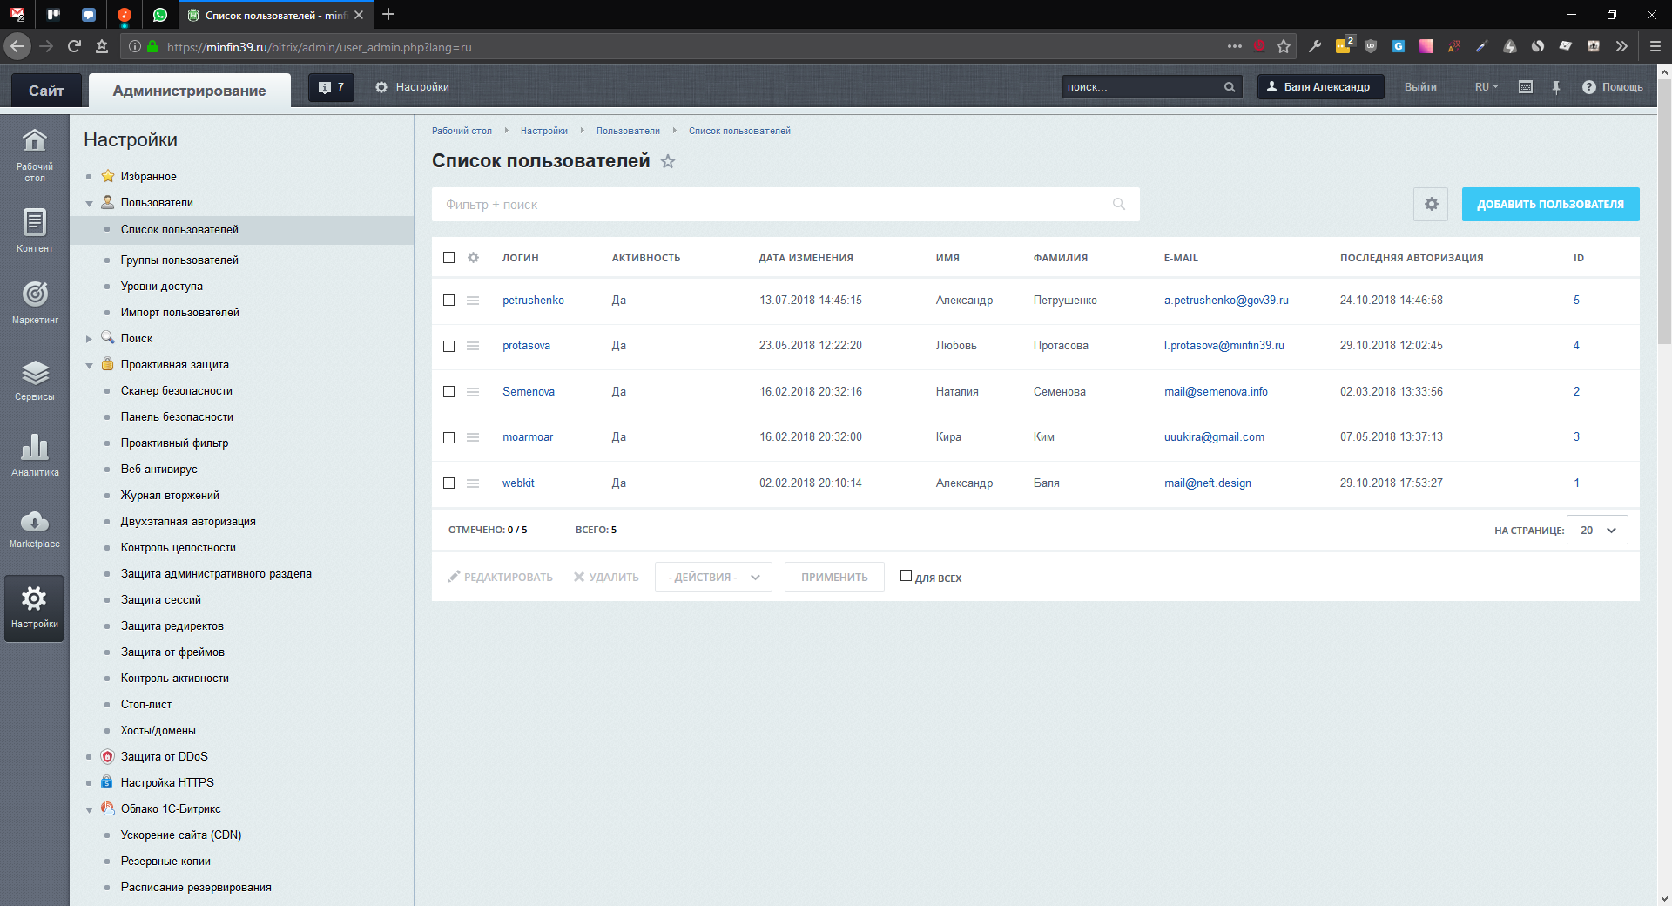Viewport: 1672px width, 906px height.
Task: Open the Content sidebar icon
Action: pyautogui.click(x=35, y=230)
